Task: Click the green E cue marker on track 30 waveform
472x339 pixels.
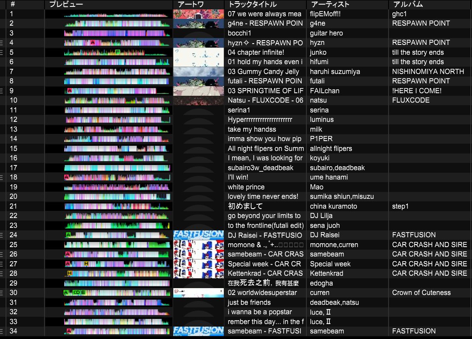Action: [83, 292]
